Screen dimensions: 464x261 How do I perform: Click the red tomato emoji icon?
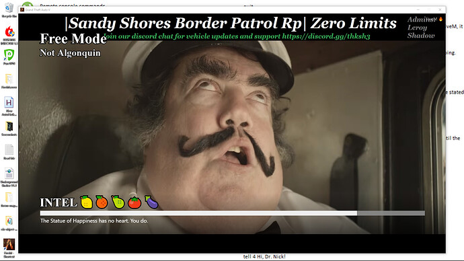click(x=134, y=202)
